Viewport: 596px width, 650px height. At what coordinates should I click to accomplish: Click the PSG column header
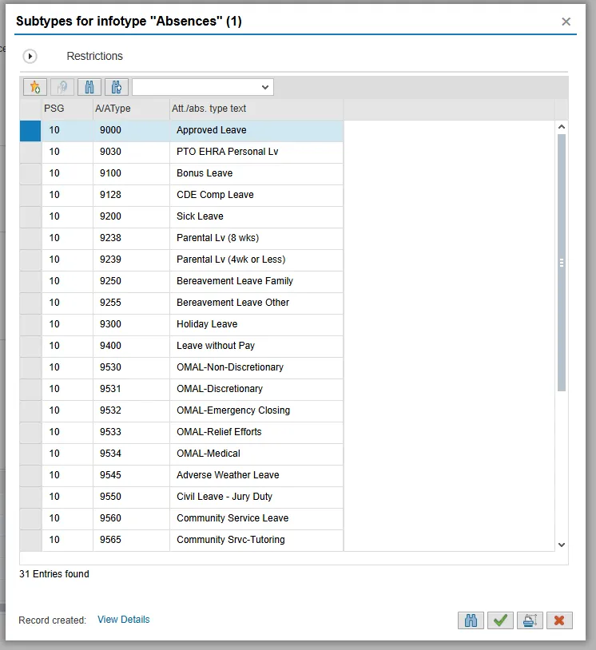click(x=54, y=109)
